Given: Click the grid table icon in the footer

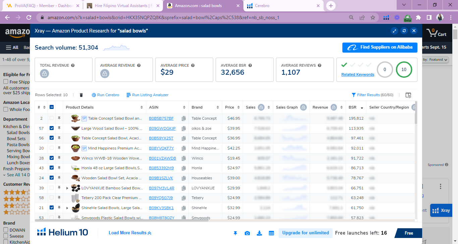Looking at the screenshot, I should [x=272, y=233].
